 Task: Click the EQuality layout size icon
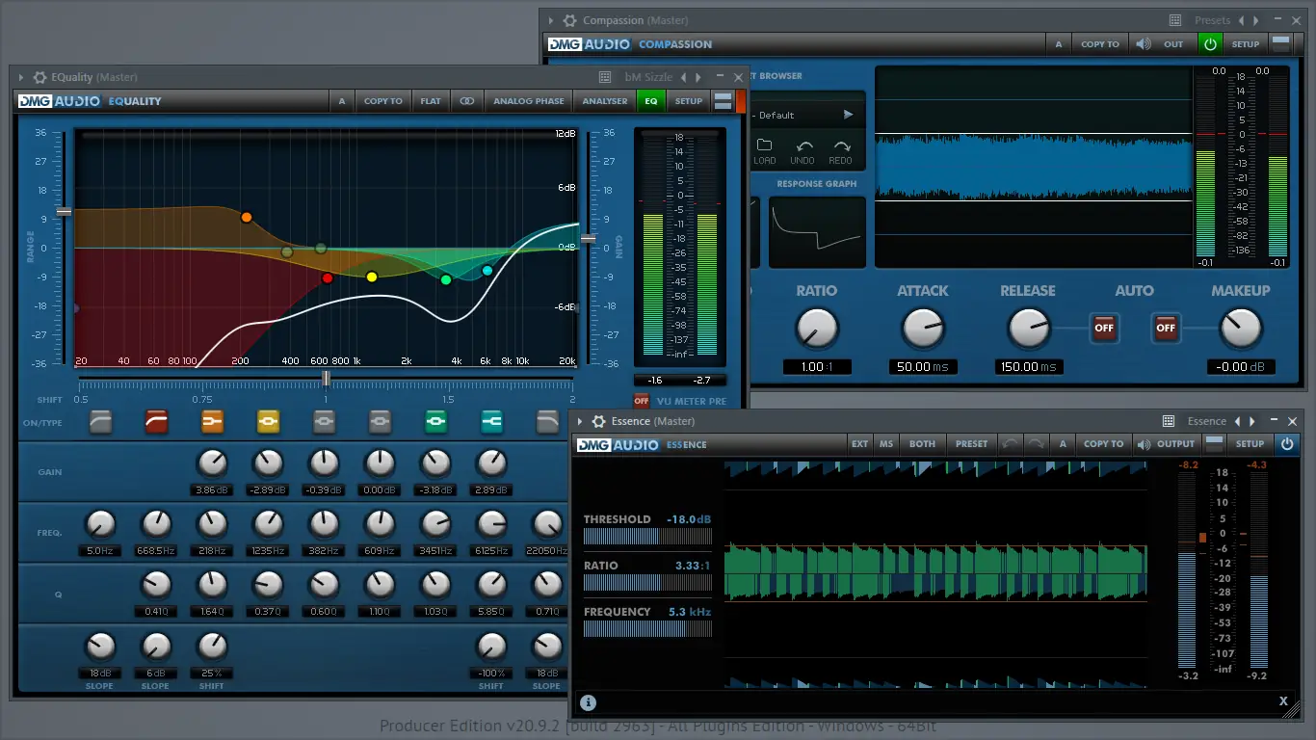pyautogui.click(x=723, y=101)
